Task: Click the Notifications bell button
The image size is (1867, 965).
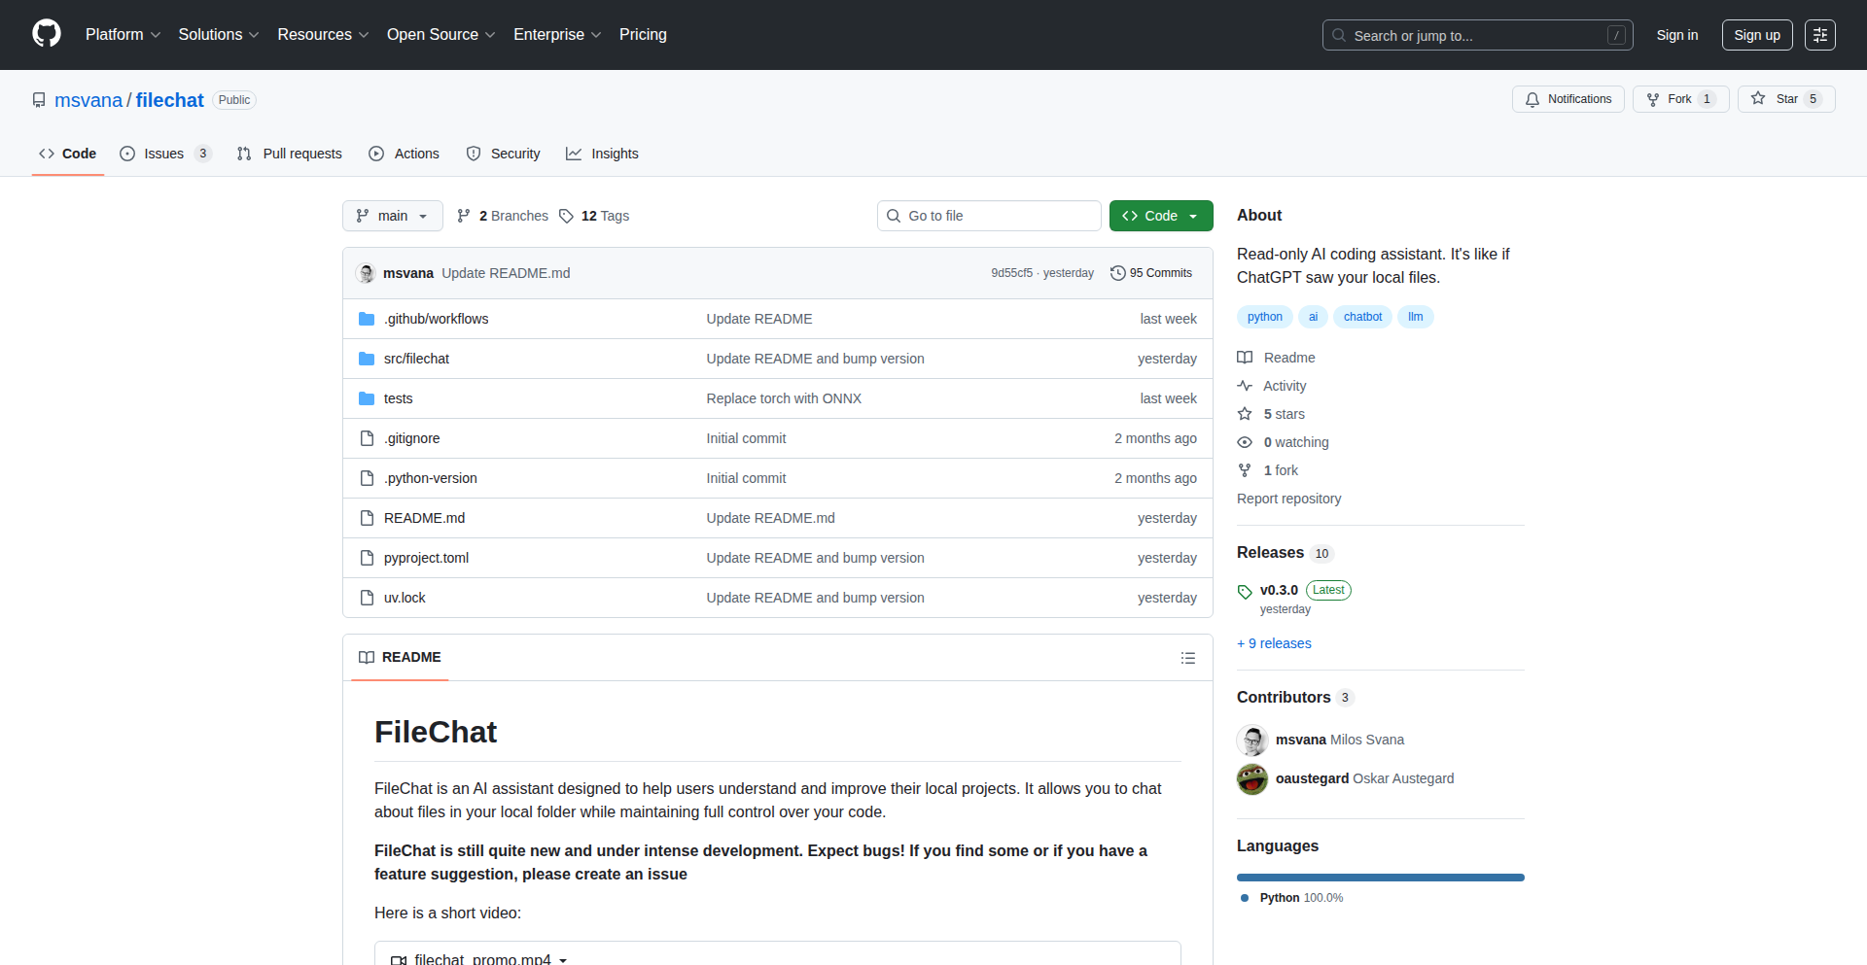Action: click(x=1568, y=99)
